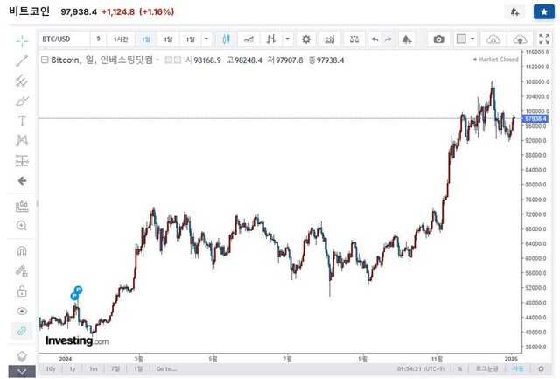Image resolution: width=560 pixels, height=379 pixels.
Task: Click the color square swatch in toolbar
Action: pyautogui.click(x=461, y=39)
